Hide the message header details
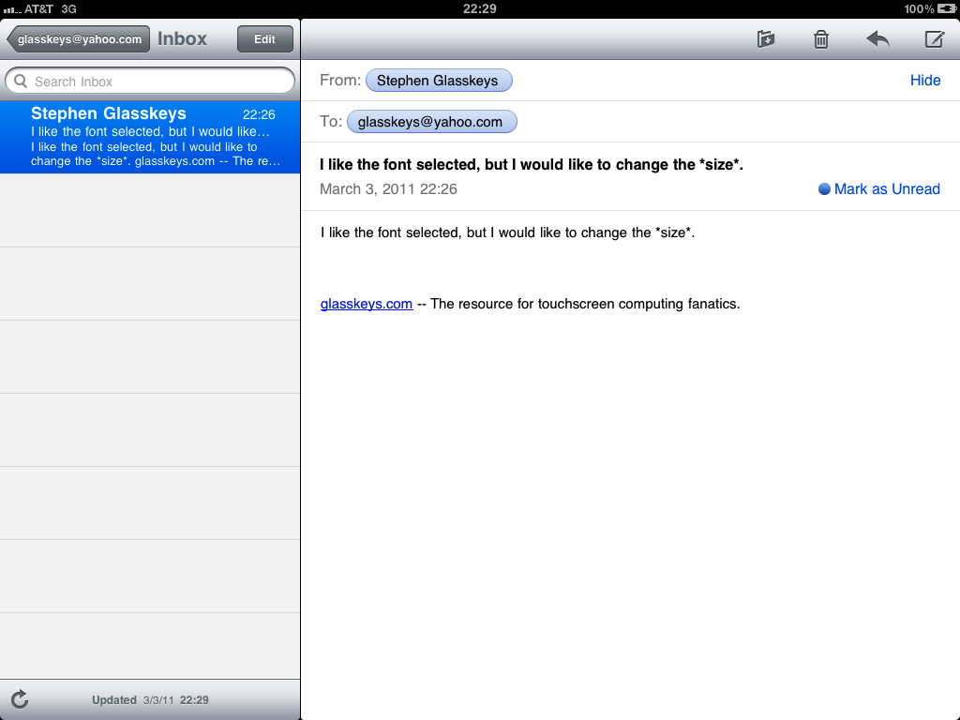The height and width of the screenshot is (720, 960). pos(924,81)
